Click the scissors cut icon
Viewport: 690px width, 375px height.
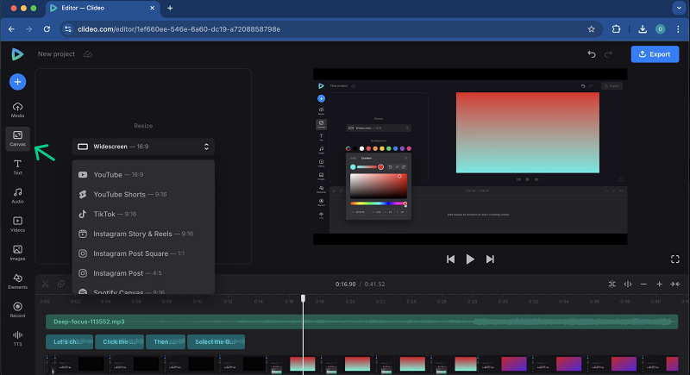click(46, 284)
